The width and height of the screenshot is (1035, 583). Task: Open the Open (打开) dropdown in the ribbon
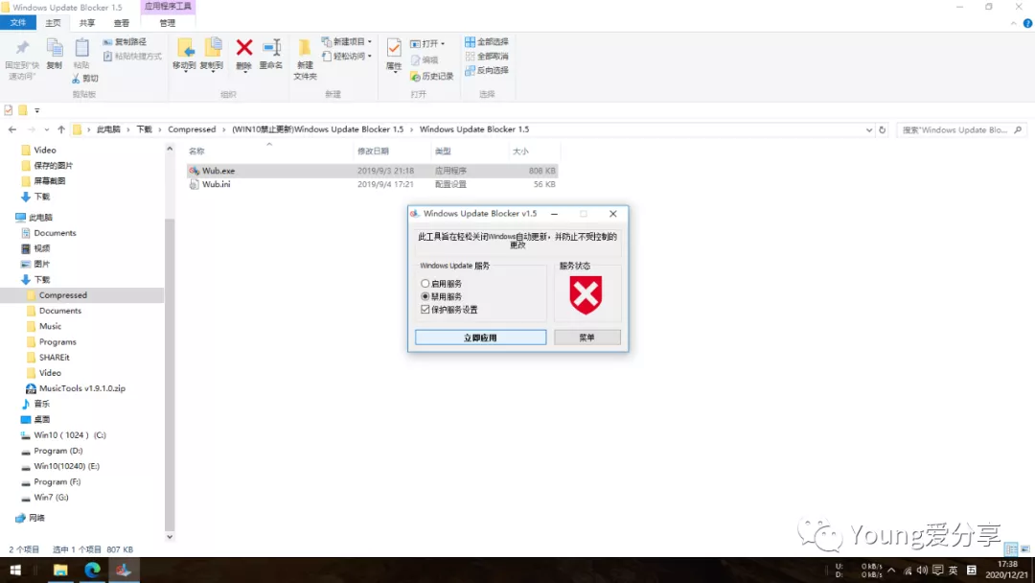click(x=427, y=43)
